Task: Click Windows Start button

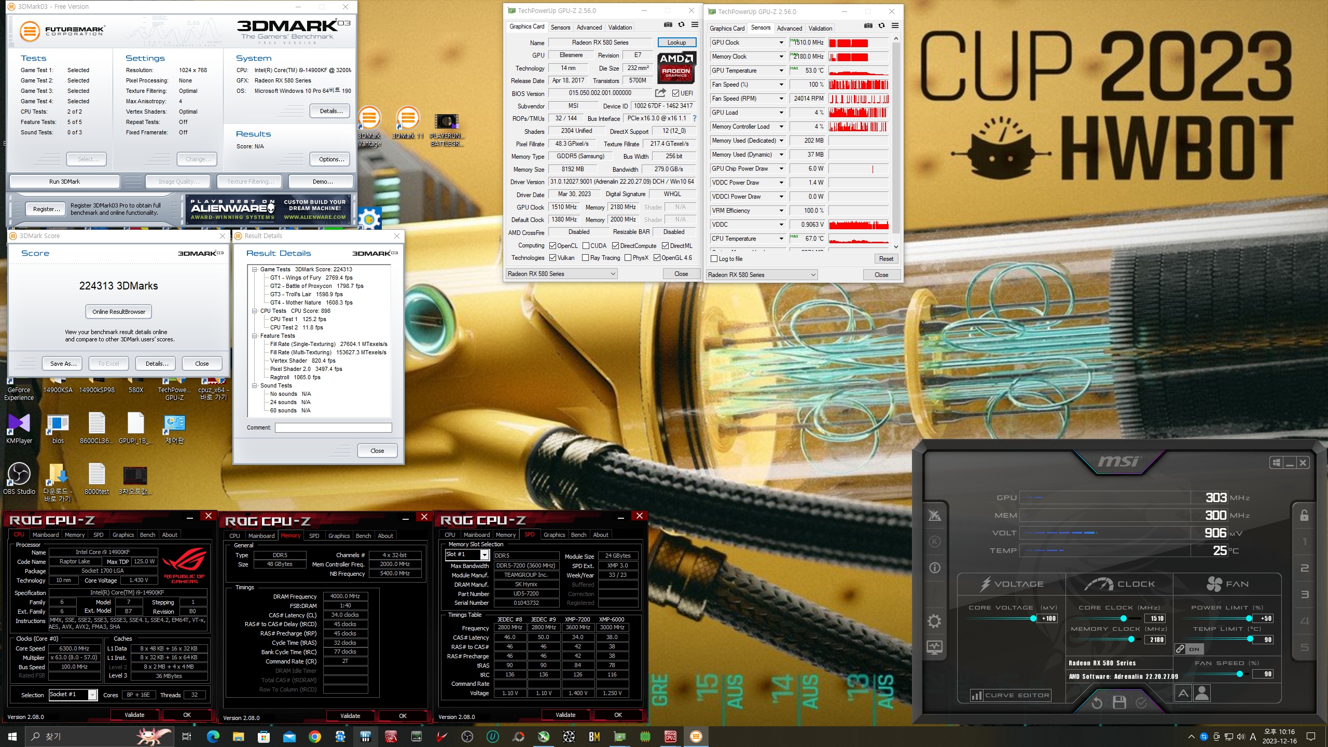Action: 12,737
